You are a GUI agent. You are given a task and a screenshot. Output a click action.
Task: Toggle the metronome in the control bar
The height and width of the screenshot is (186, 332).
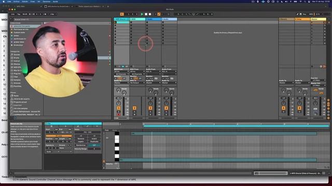[45, 14]
